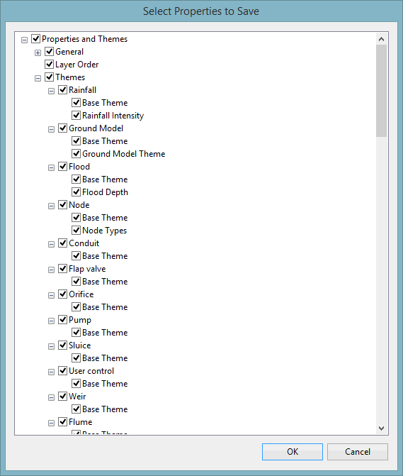This screenshot has height=476, width=403.
Task: Select the Flap valve tree item
Action: click(87, 269)
